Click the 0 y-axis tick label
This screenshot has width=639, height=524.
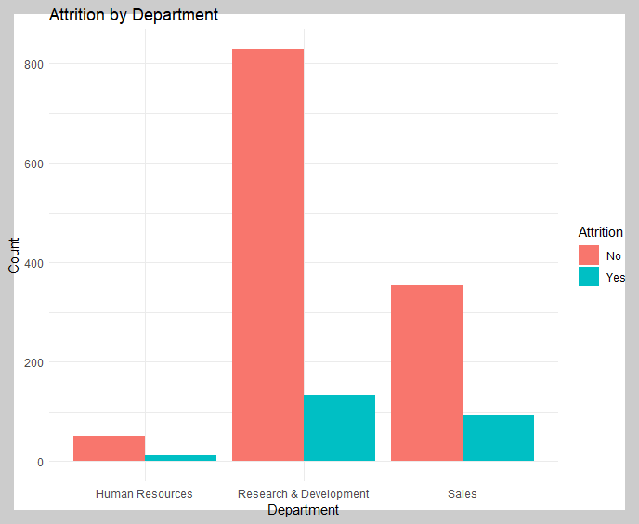coord(40,463)
